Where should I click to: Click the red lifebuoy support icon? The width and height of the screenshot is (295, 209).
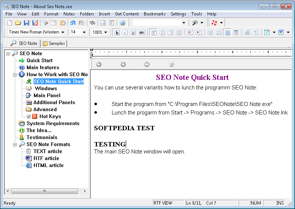click(214, 23)
